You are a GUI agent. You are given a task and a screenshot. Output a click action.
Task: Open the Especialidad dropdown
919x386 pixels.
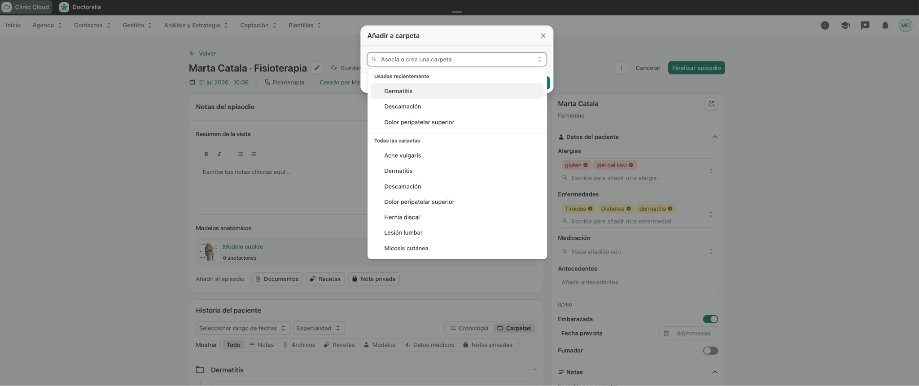click(319, 328)
